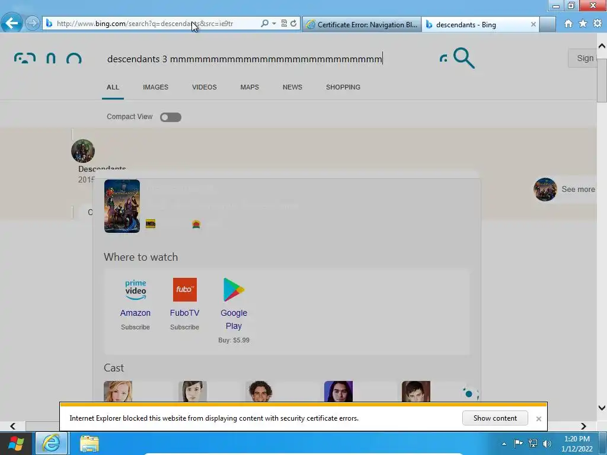Viewport: 607px width, 455px height.
Task: Open Favorites with the star icon
Action: tap(583, 24)
